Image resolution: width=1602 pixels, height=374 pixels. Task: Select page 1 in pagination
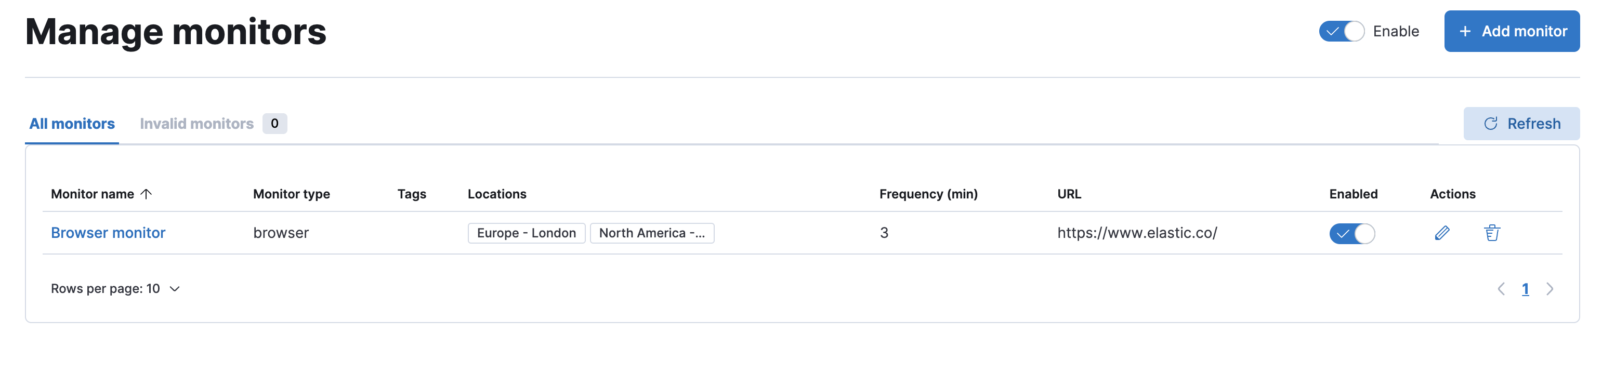(1526, 288)
